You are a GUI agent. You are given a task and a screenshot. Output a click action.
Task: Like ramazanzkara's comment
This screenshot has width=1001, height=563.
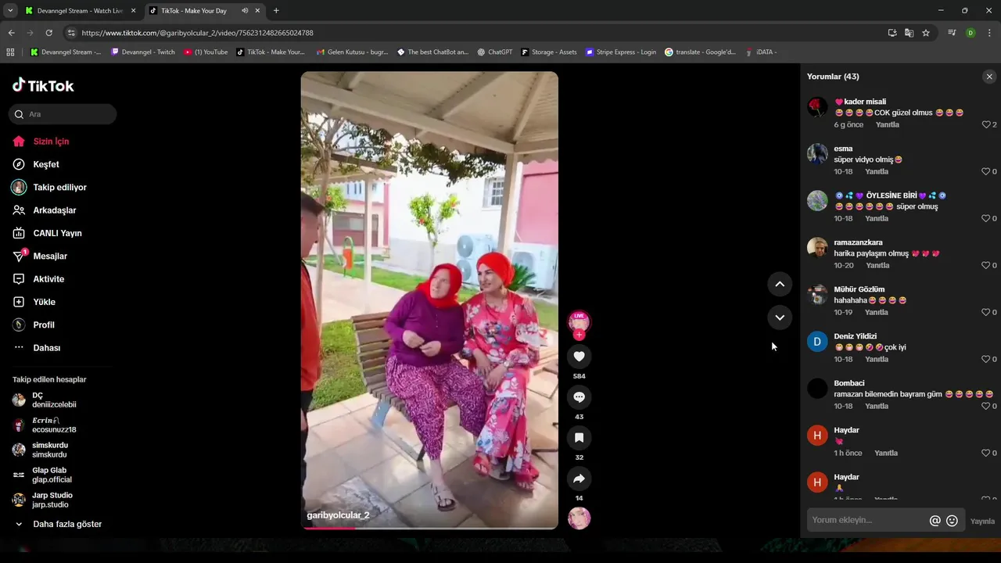985,266
